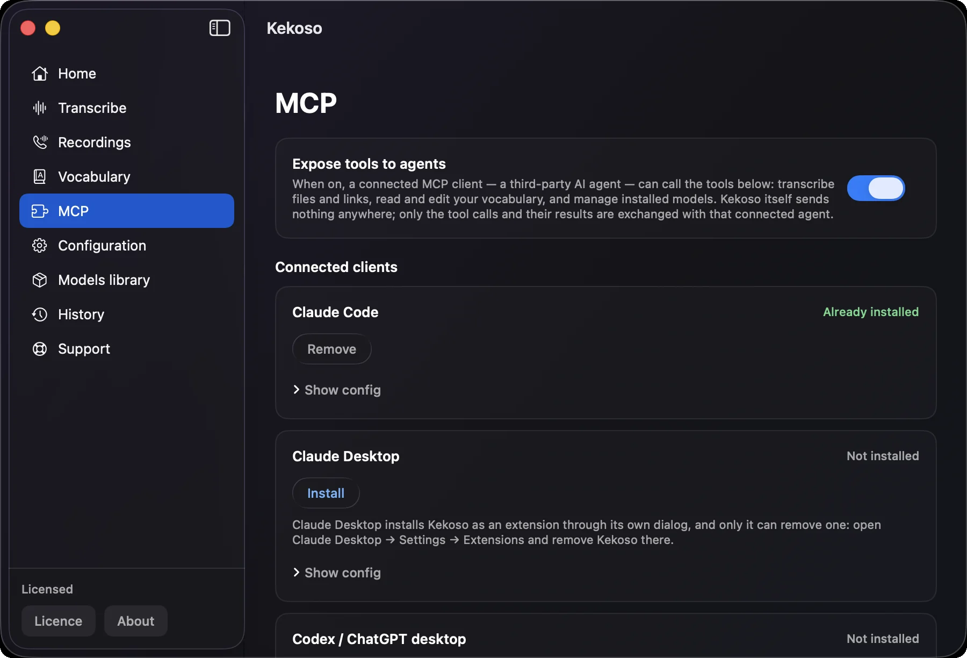Screen dimensions: 967x658
Task: Click the History clock icon
Action: (40, 314)
